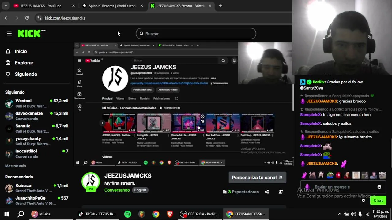Click the add user icon next to share
392x220 pixels.
281,192
